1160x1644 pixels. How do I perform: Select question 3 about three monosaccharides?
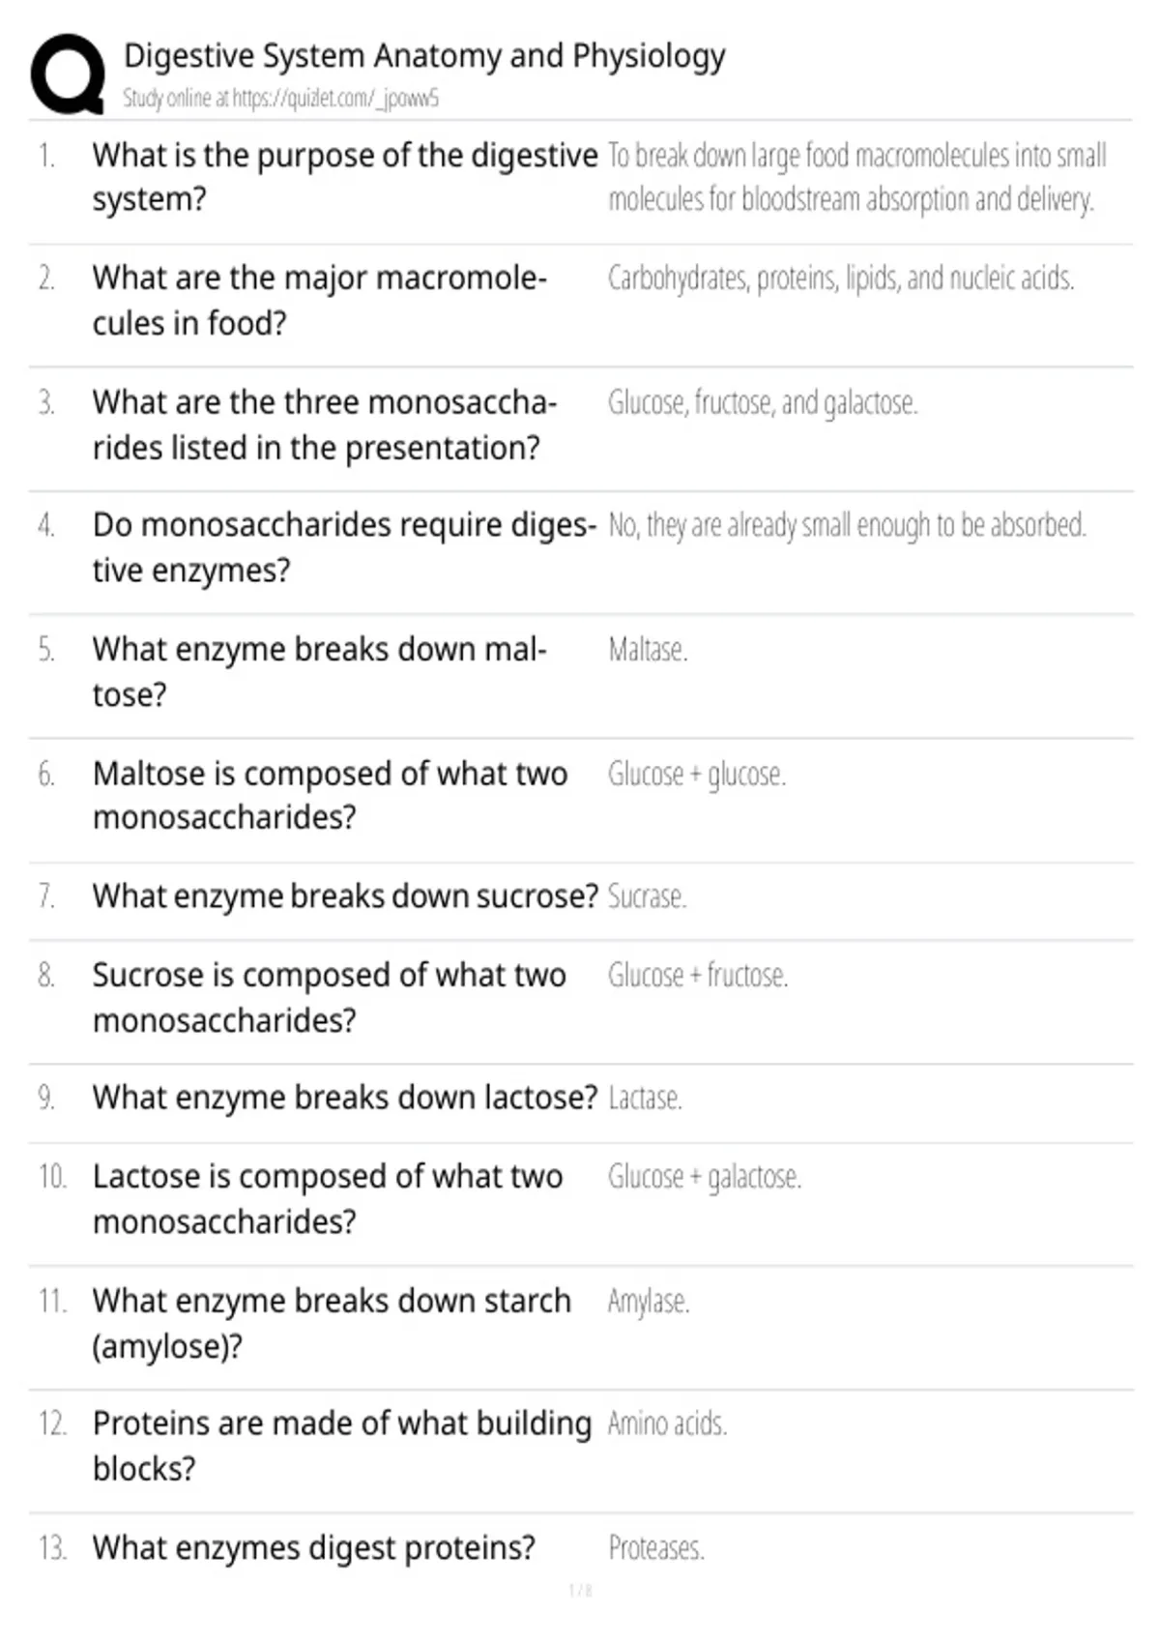point(325,425)
